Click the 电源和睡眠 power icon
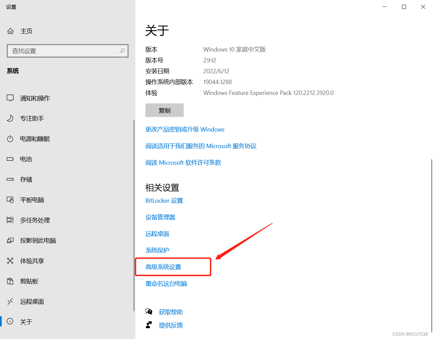 (x=10, y=139)
